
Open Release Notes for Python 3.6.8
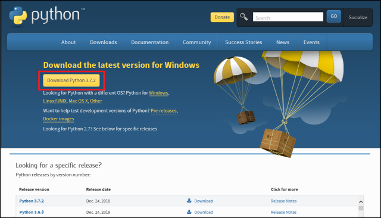point(283,212)
